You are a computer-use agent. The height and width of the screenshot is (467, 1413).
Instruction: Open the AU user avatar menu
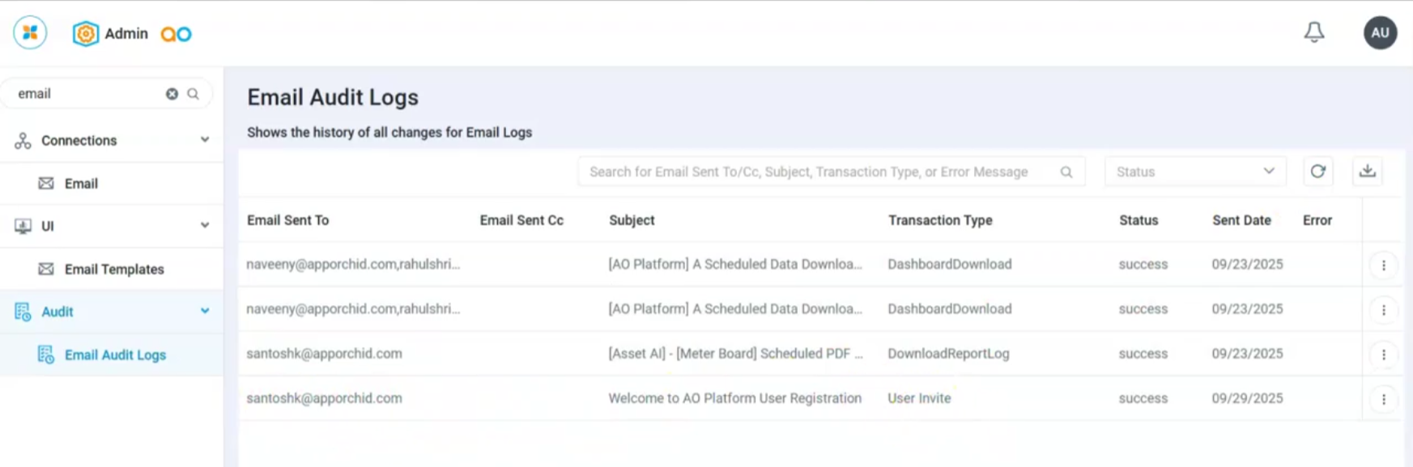pyautogui.click(x=1380, y=33)
